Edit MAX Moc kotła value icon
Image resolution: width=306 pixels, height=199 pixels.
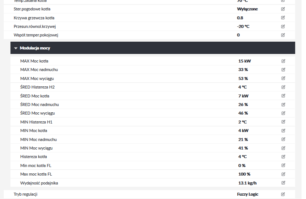pos(283,61)
